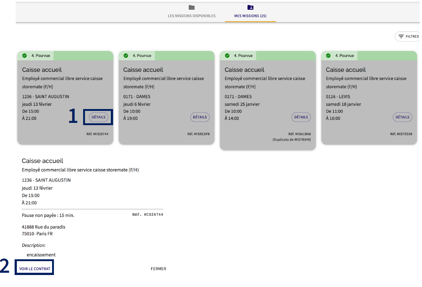
Task: Open the Filtres button
Action: coord(408,37)
